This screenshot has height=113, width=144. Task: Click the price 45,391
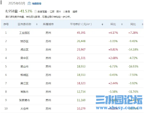(81, 33)
